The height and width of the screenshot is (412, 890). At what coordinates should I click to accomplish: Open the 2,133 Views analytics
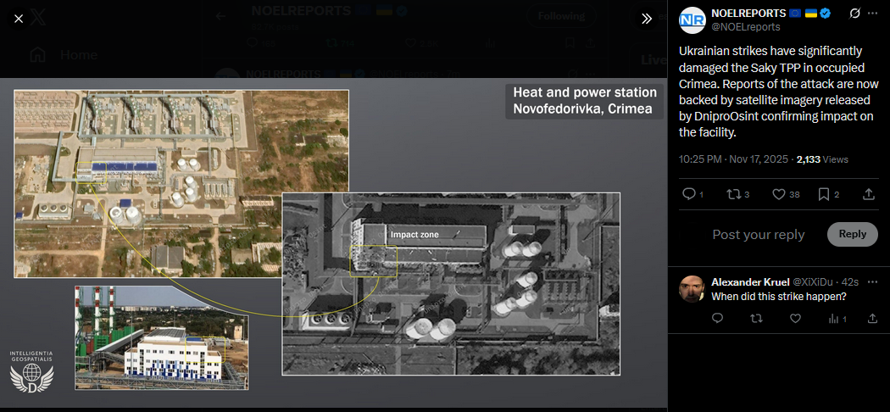822,159
